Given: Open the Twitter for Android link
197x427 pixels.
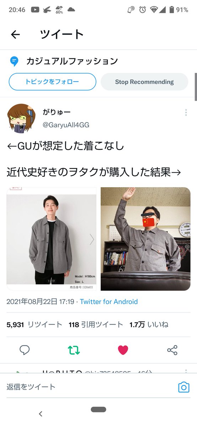Looking at the screenshot, I should pos(109,302).
